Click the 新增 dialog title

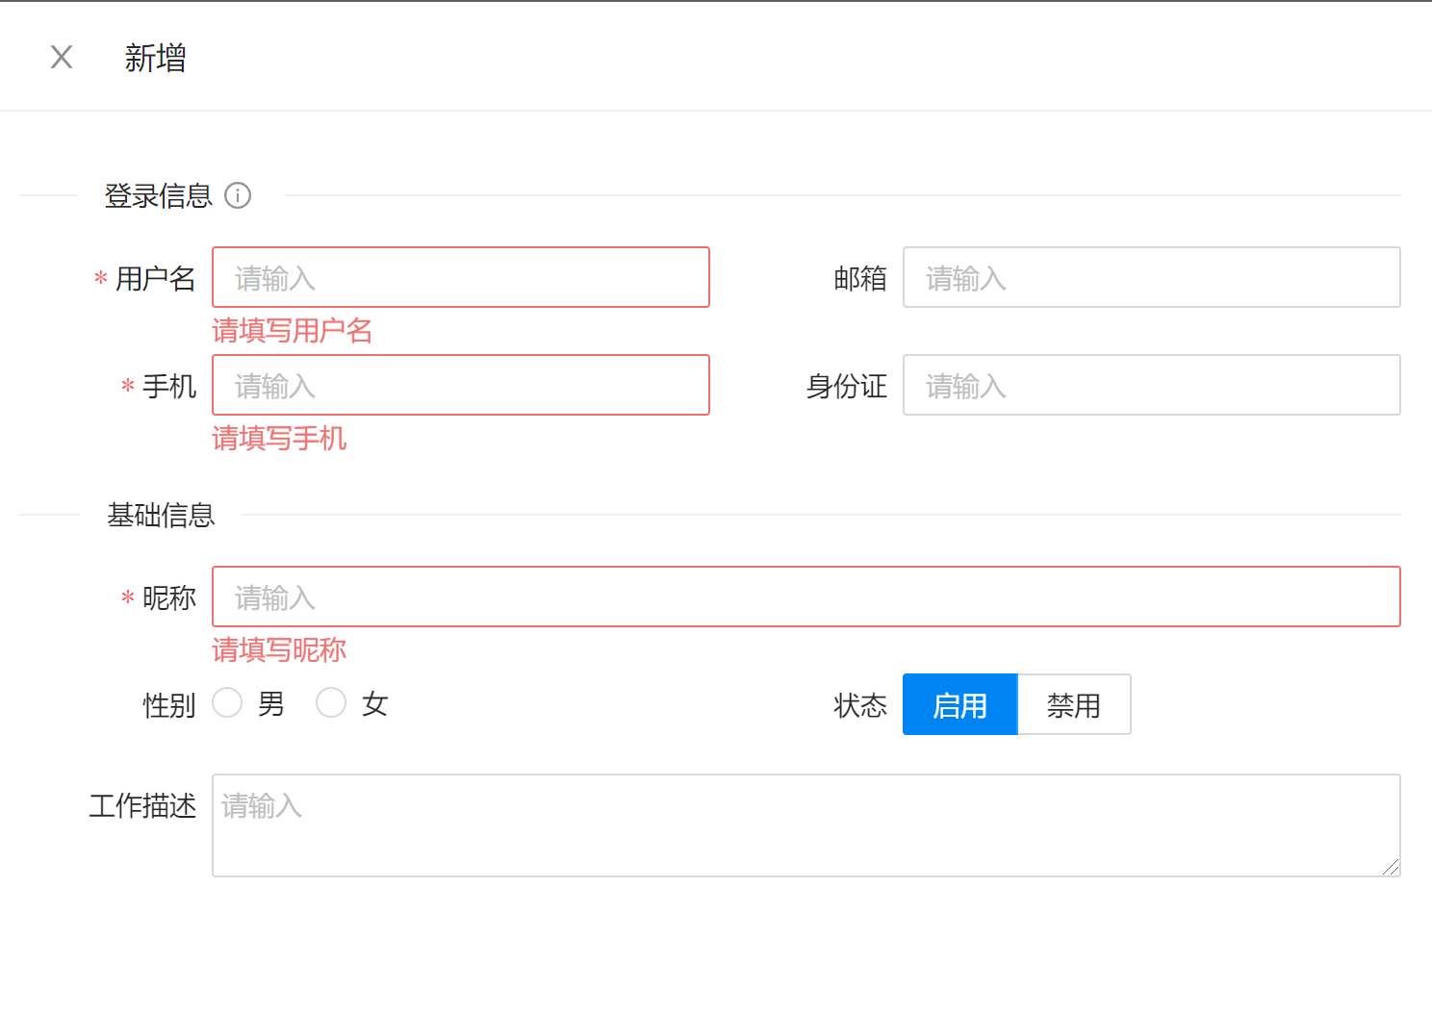[x=155, y=59]
